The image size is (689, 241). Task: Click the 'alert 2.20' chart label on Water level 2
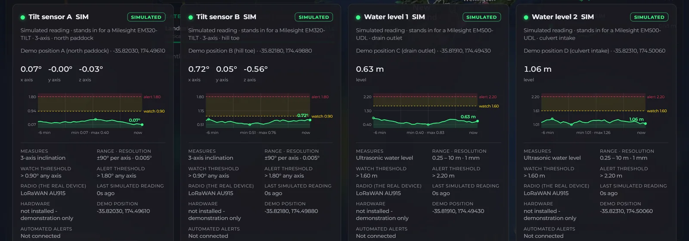coord(655,97)
